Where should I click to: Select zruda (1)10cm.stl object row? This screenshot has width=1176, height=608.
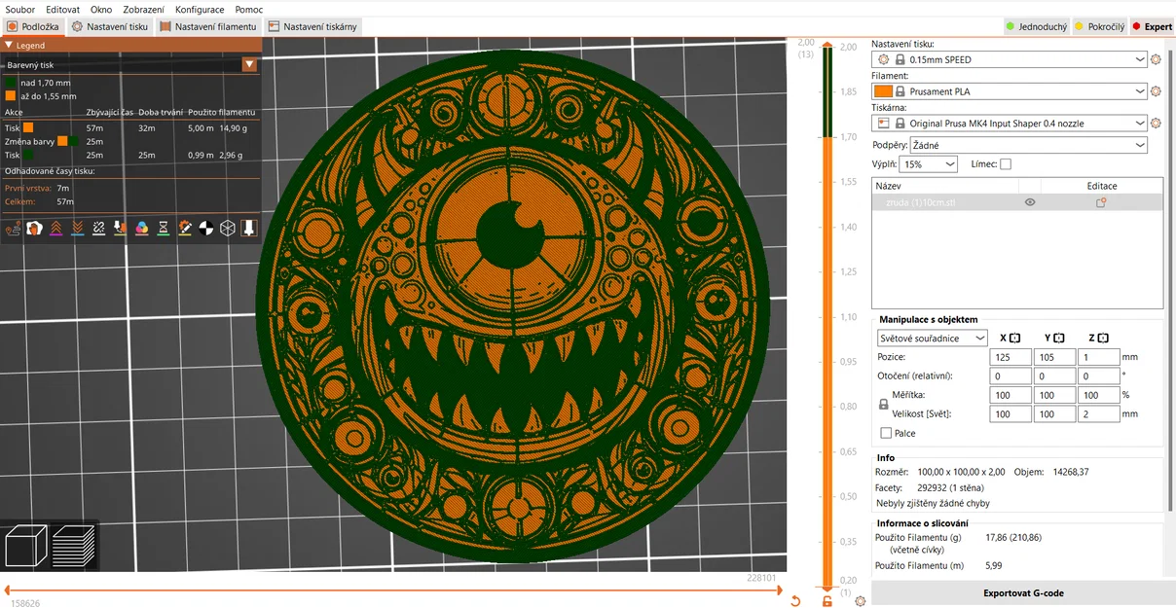[x=1017, y=202]
